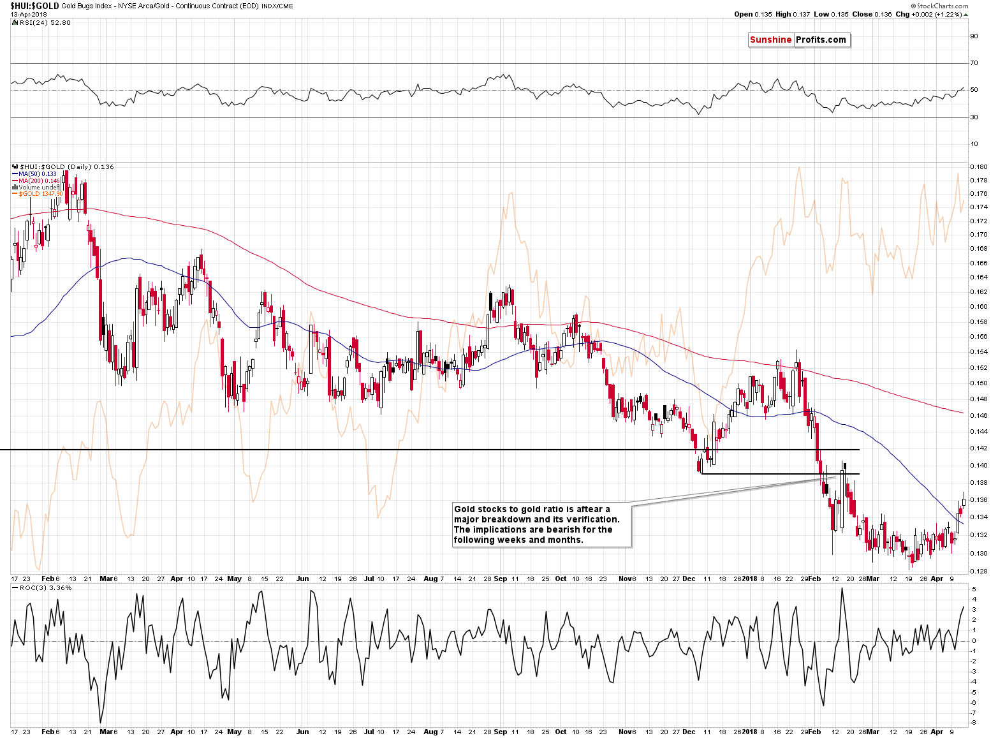Click the candlestick icon beside $HUI:$GOLD (Daily)
The width and height of the screenshot is (998, 738).
[15, 166]
